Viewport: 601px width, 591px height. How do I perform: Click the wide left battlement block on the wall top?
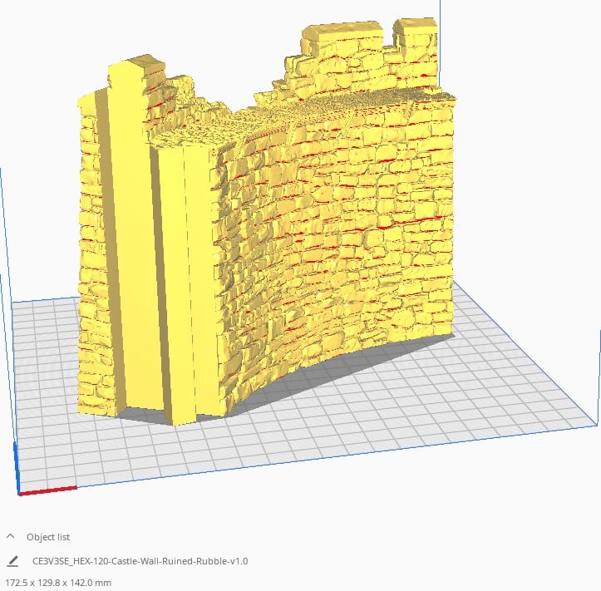click(x=342, y=34)
